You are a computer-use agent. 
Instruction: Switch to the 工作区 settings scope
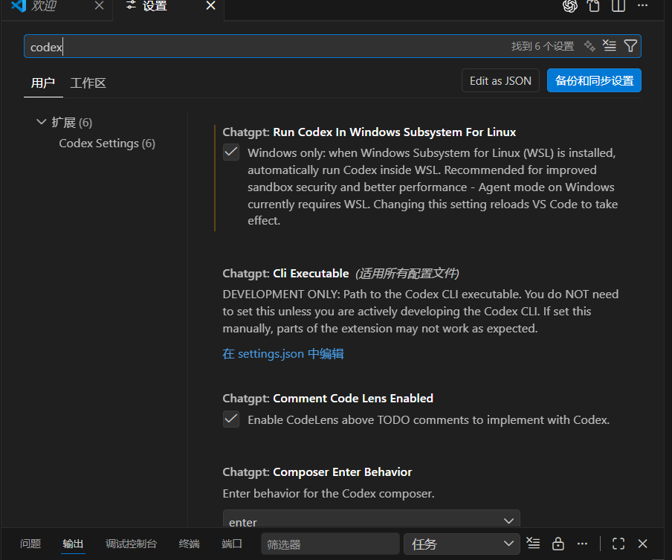[x=88, y=83]
